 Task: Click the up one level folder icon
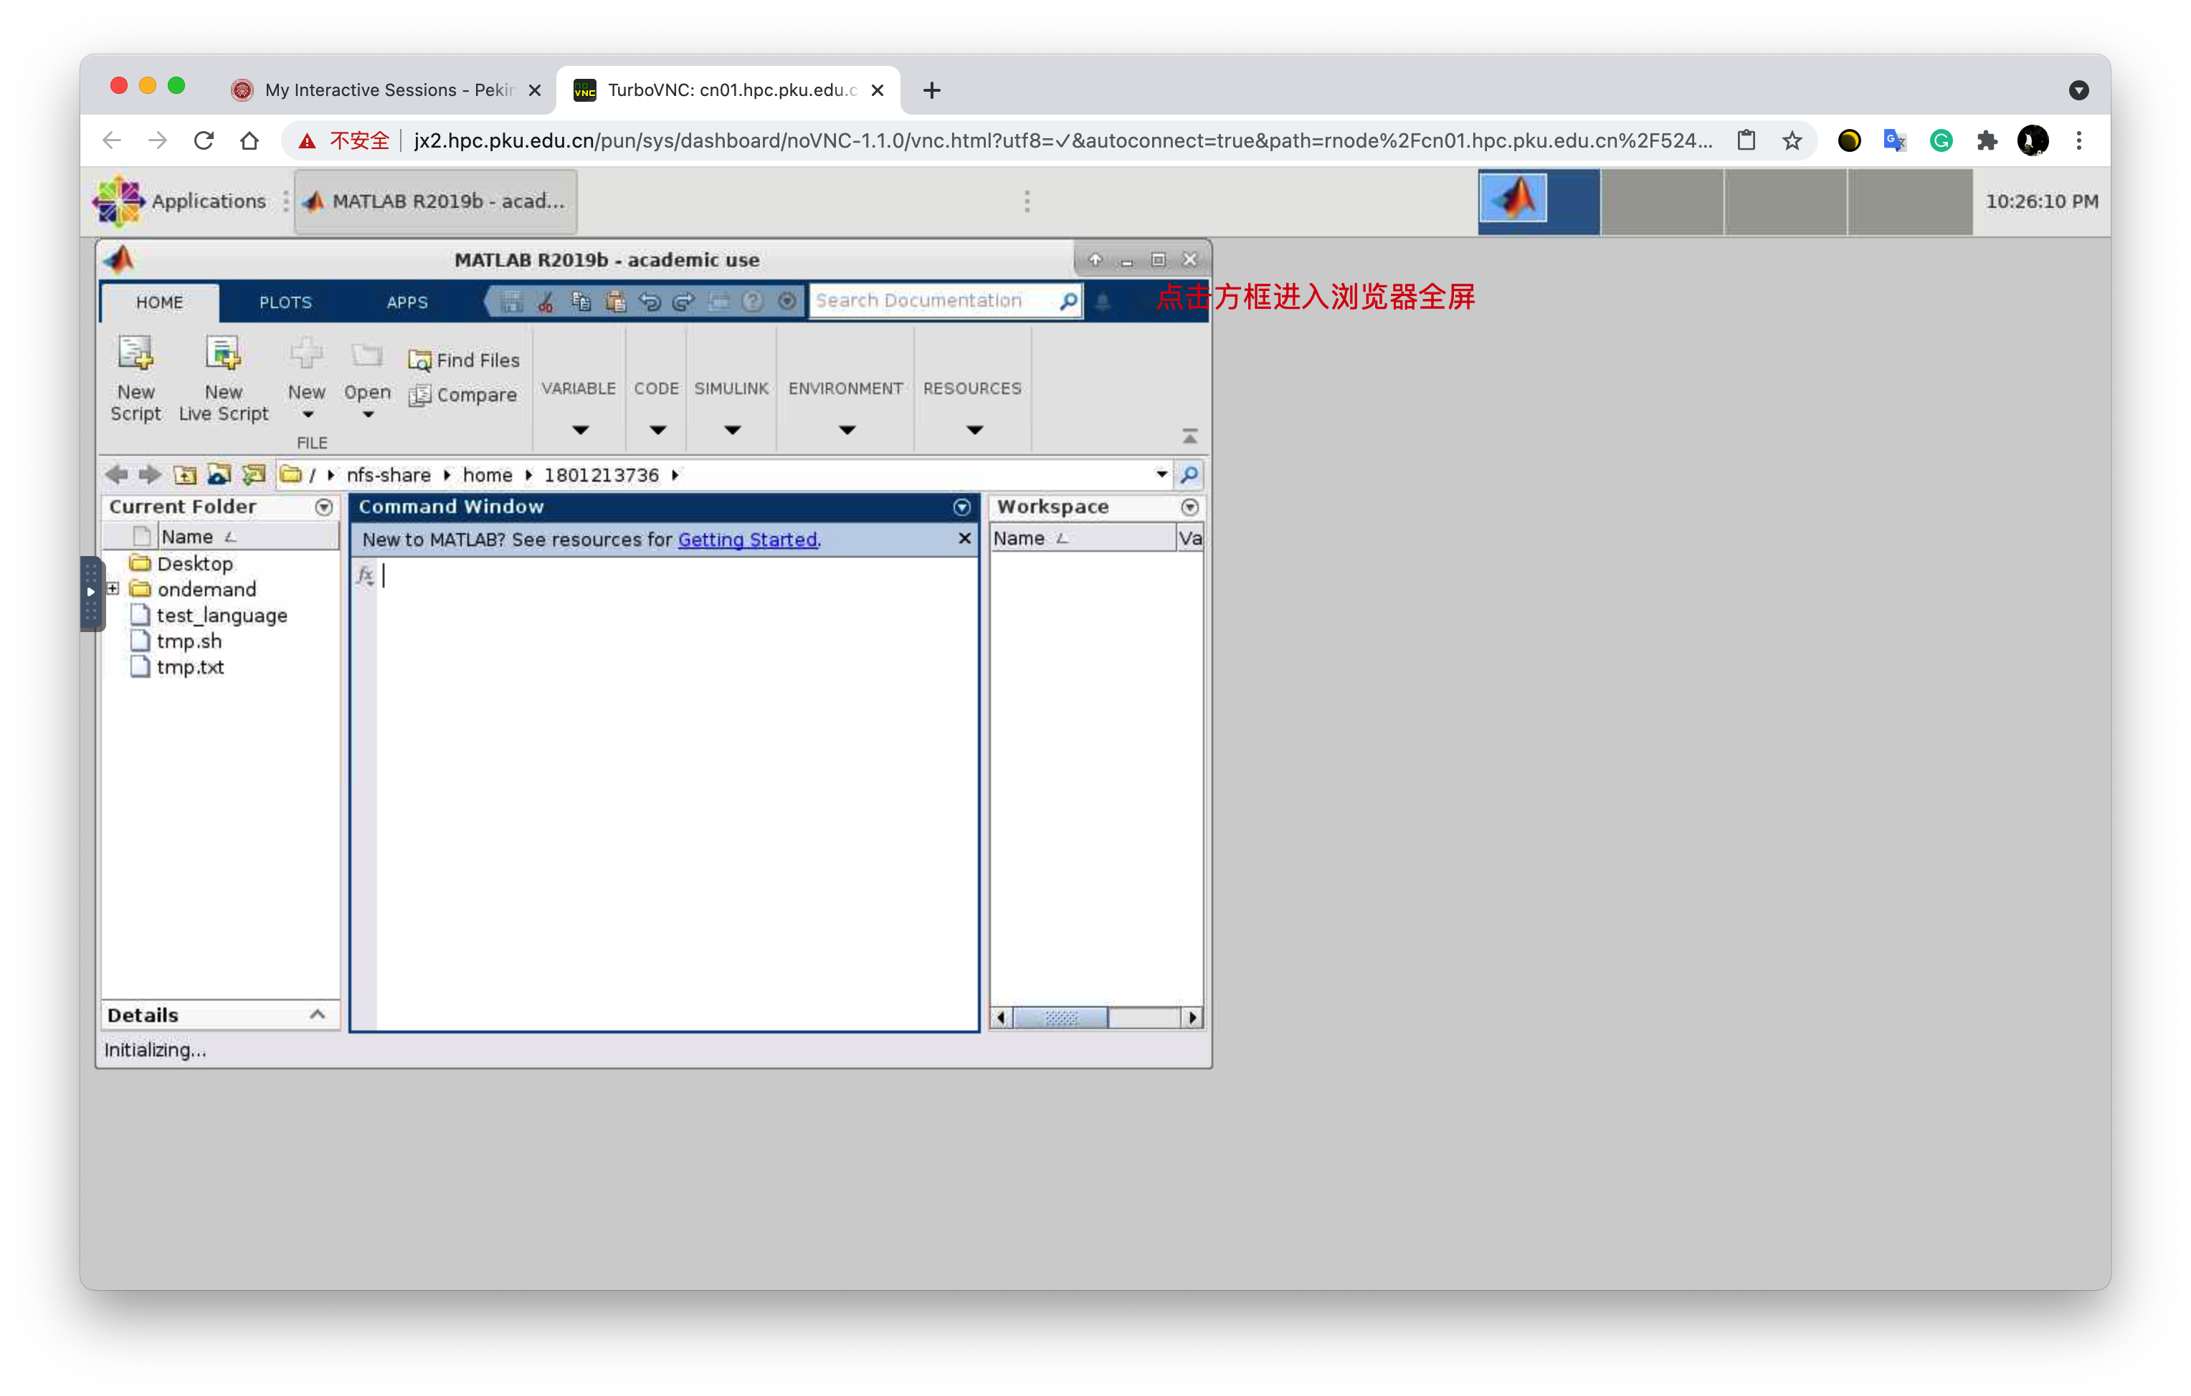pyautogui.click(x=185, y=474)
